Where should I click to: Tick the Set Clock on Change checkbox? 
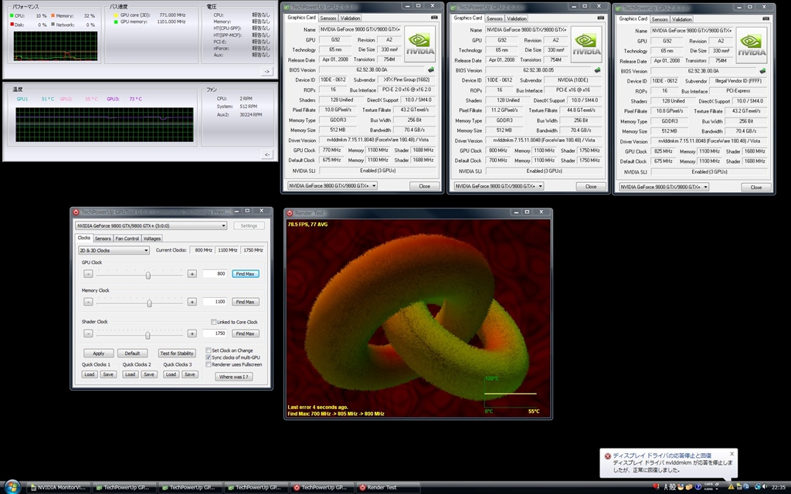click(x=208, y=350)
